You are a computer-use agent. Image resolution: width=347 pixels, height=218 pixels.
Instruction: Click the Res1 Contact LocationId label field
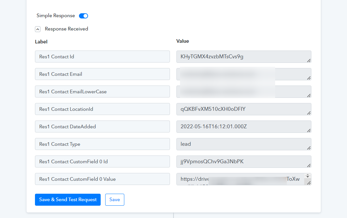click(x=103, y=109)
